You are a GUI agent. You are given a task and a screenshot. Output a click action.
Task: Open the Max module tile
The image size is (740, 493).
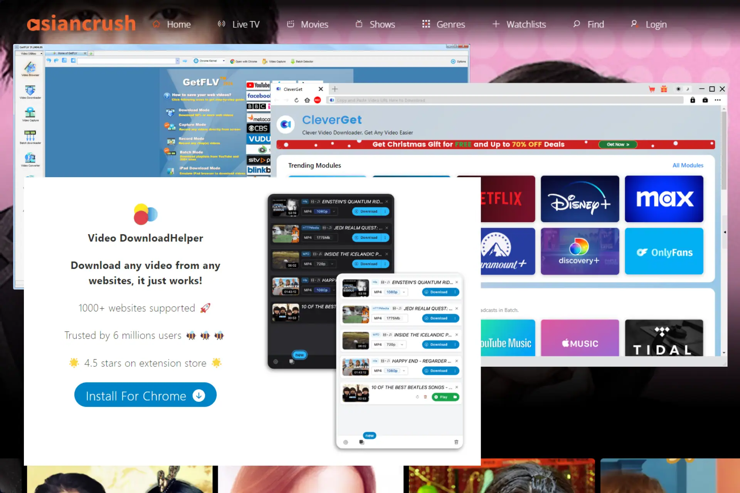pyautogui.click(x=664, y=199)
